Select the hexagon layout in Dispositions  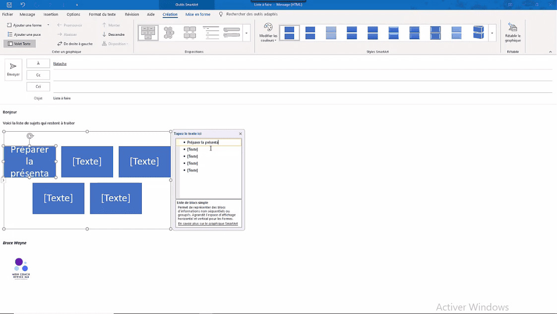pos(169,33)
